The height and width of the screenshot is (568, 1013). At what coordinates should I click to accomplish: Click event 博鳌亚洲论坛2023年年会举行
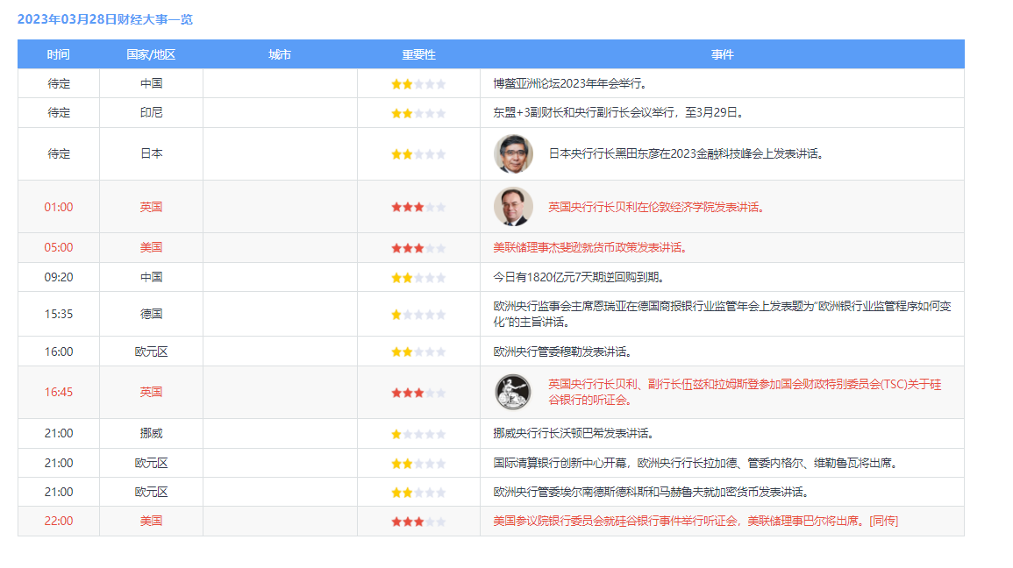pyautogui.click(x=570, y=83)
